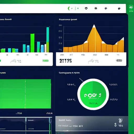Select the tall green bar in bar chart
Image resolution: width=134 pixels, height=134 pixels.
coord(32,43)
